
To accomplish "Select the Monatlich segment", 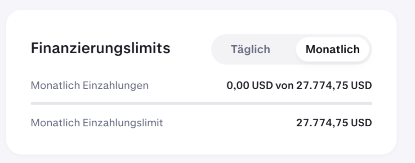I will pos(332,49).
